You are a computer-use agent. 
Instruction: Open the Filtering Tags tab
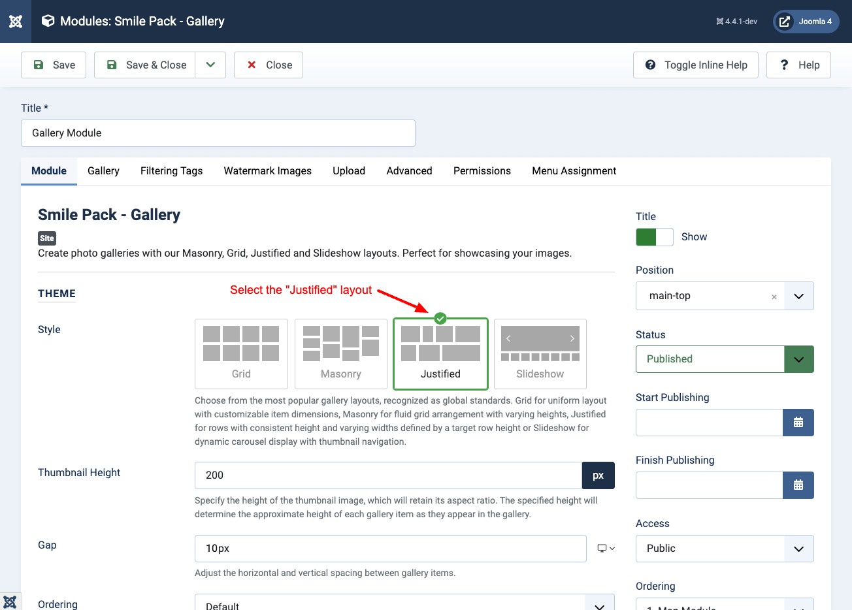(172, 170)
